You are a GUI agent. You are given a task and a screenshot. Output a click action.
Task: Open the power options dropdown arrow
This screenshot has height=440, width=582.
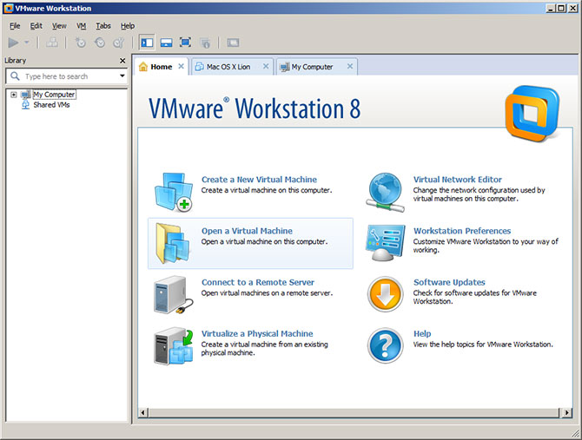(27, 43)
